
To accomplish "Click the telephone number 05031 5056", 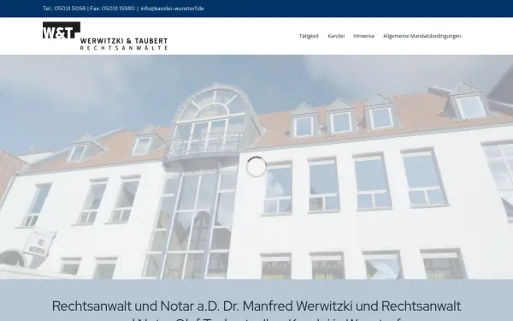I will coord(70,9).
